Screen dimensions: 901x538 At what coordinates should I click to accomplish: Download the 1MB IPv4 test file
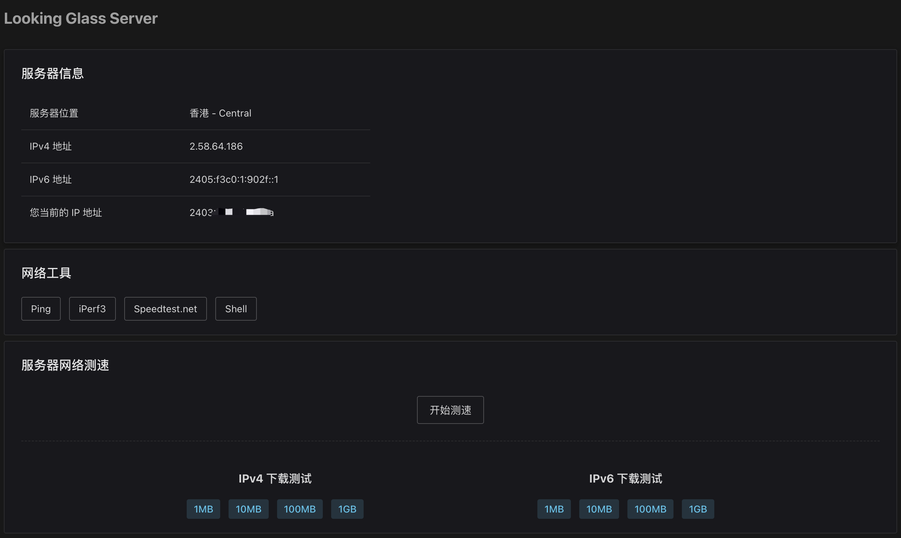point(203,509)
